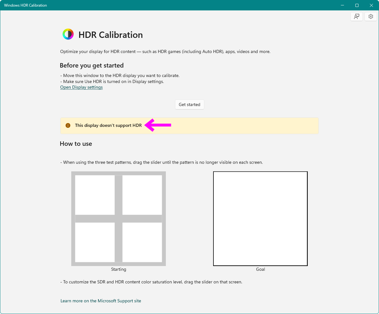Click the "Make sure Use HDR is turned on" line
The height and width of the screenshot is (314, 379).
tap(112, 81)
